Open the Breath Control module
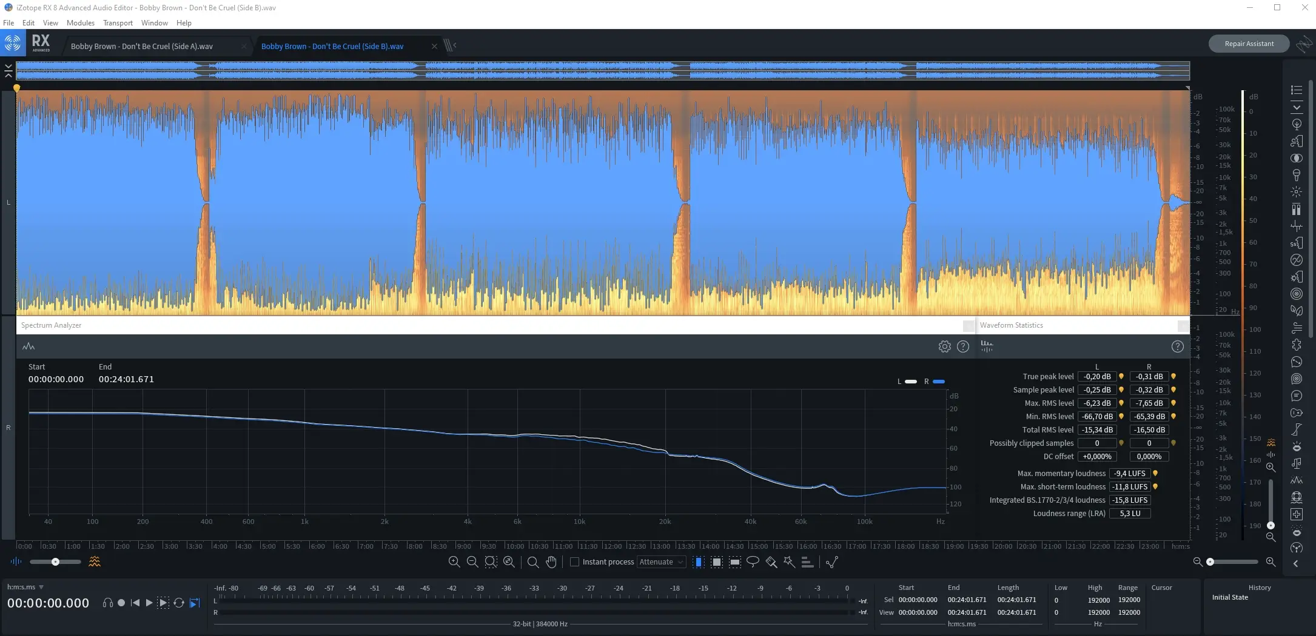Image resolution: width=1316 pixels, height=636 pixels. pos(1297,141)
